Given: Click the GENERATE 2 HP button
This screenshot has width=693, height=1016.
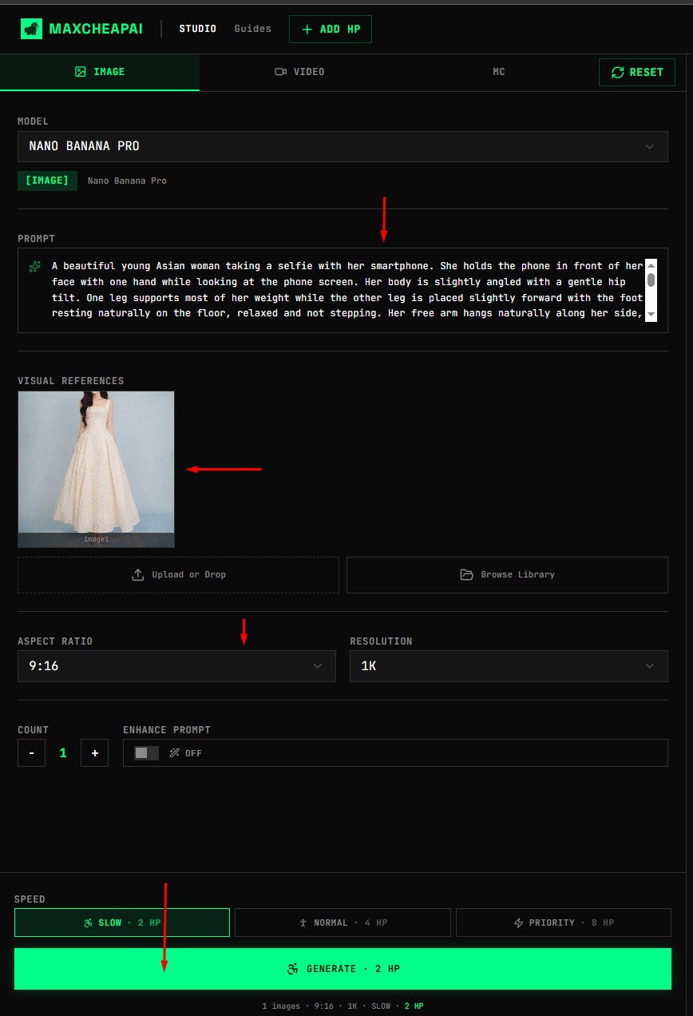Looking at the screenshot, I should [x=343, y=968].
